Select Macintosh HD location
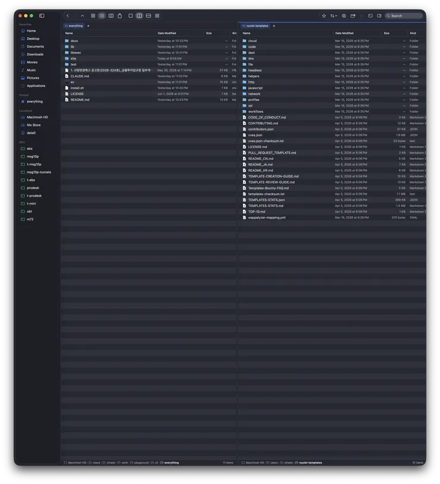 (x=37, y=117)
